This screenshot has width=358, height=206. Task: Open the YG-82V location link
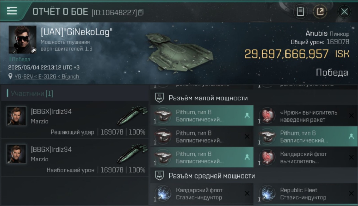(x=47, y=76)
